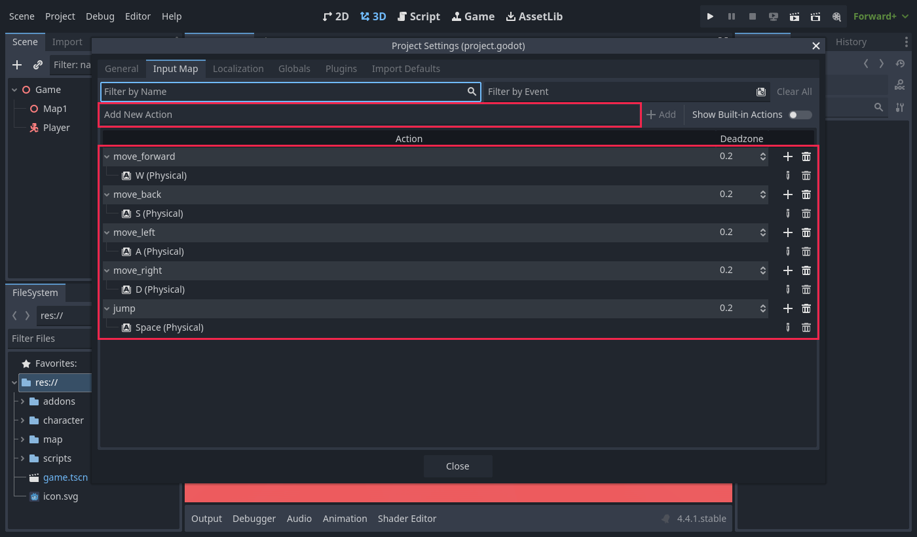Click the Clear All button
The width and height of the screenshot is (917, 537).
[x=795, y=92]
